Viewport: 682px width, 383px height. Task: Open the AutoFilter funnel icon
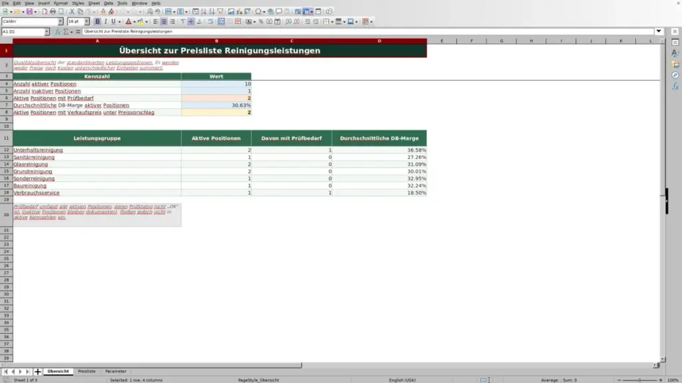(x=220, y=11)
